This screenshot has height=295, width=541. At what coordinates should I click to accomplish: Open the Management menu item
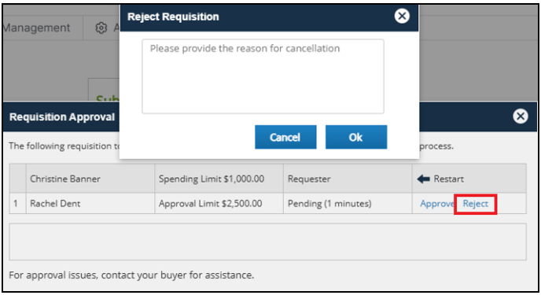(36, 28)
